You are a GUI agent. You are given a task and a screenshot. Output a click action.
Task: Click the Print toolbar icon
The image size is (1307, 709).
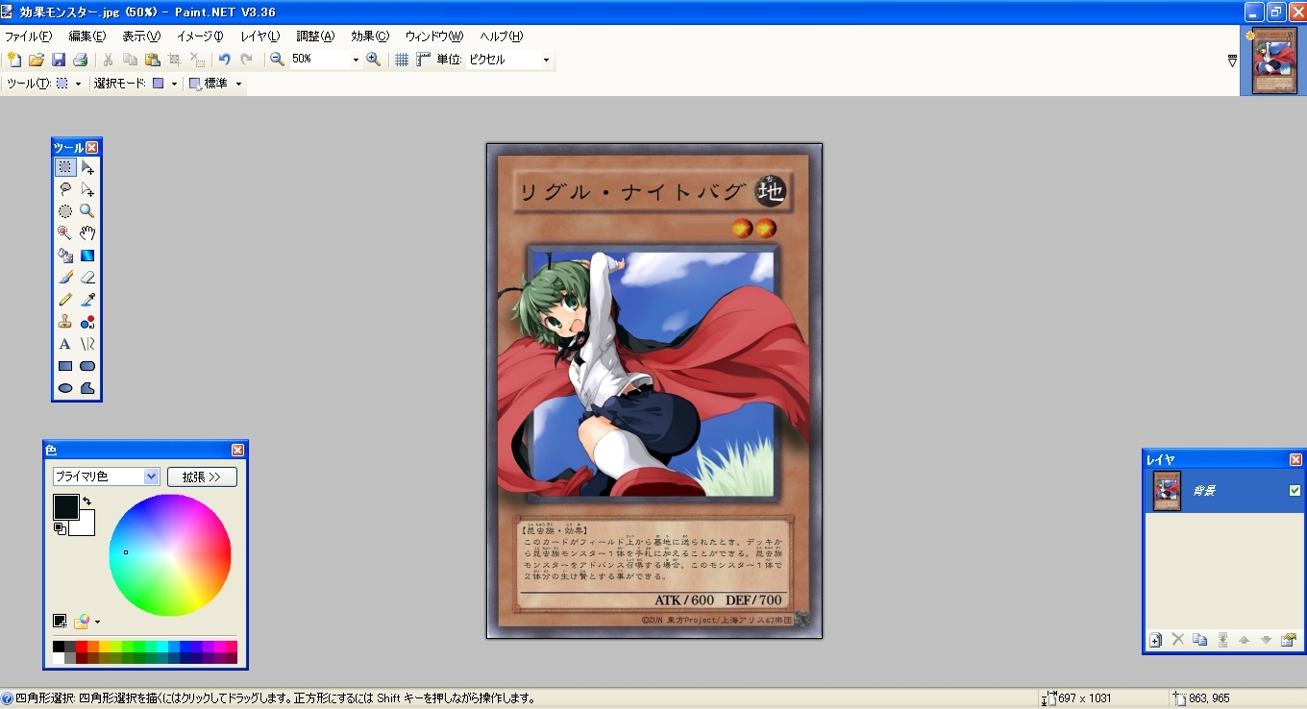point(80,60)
